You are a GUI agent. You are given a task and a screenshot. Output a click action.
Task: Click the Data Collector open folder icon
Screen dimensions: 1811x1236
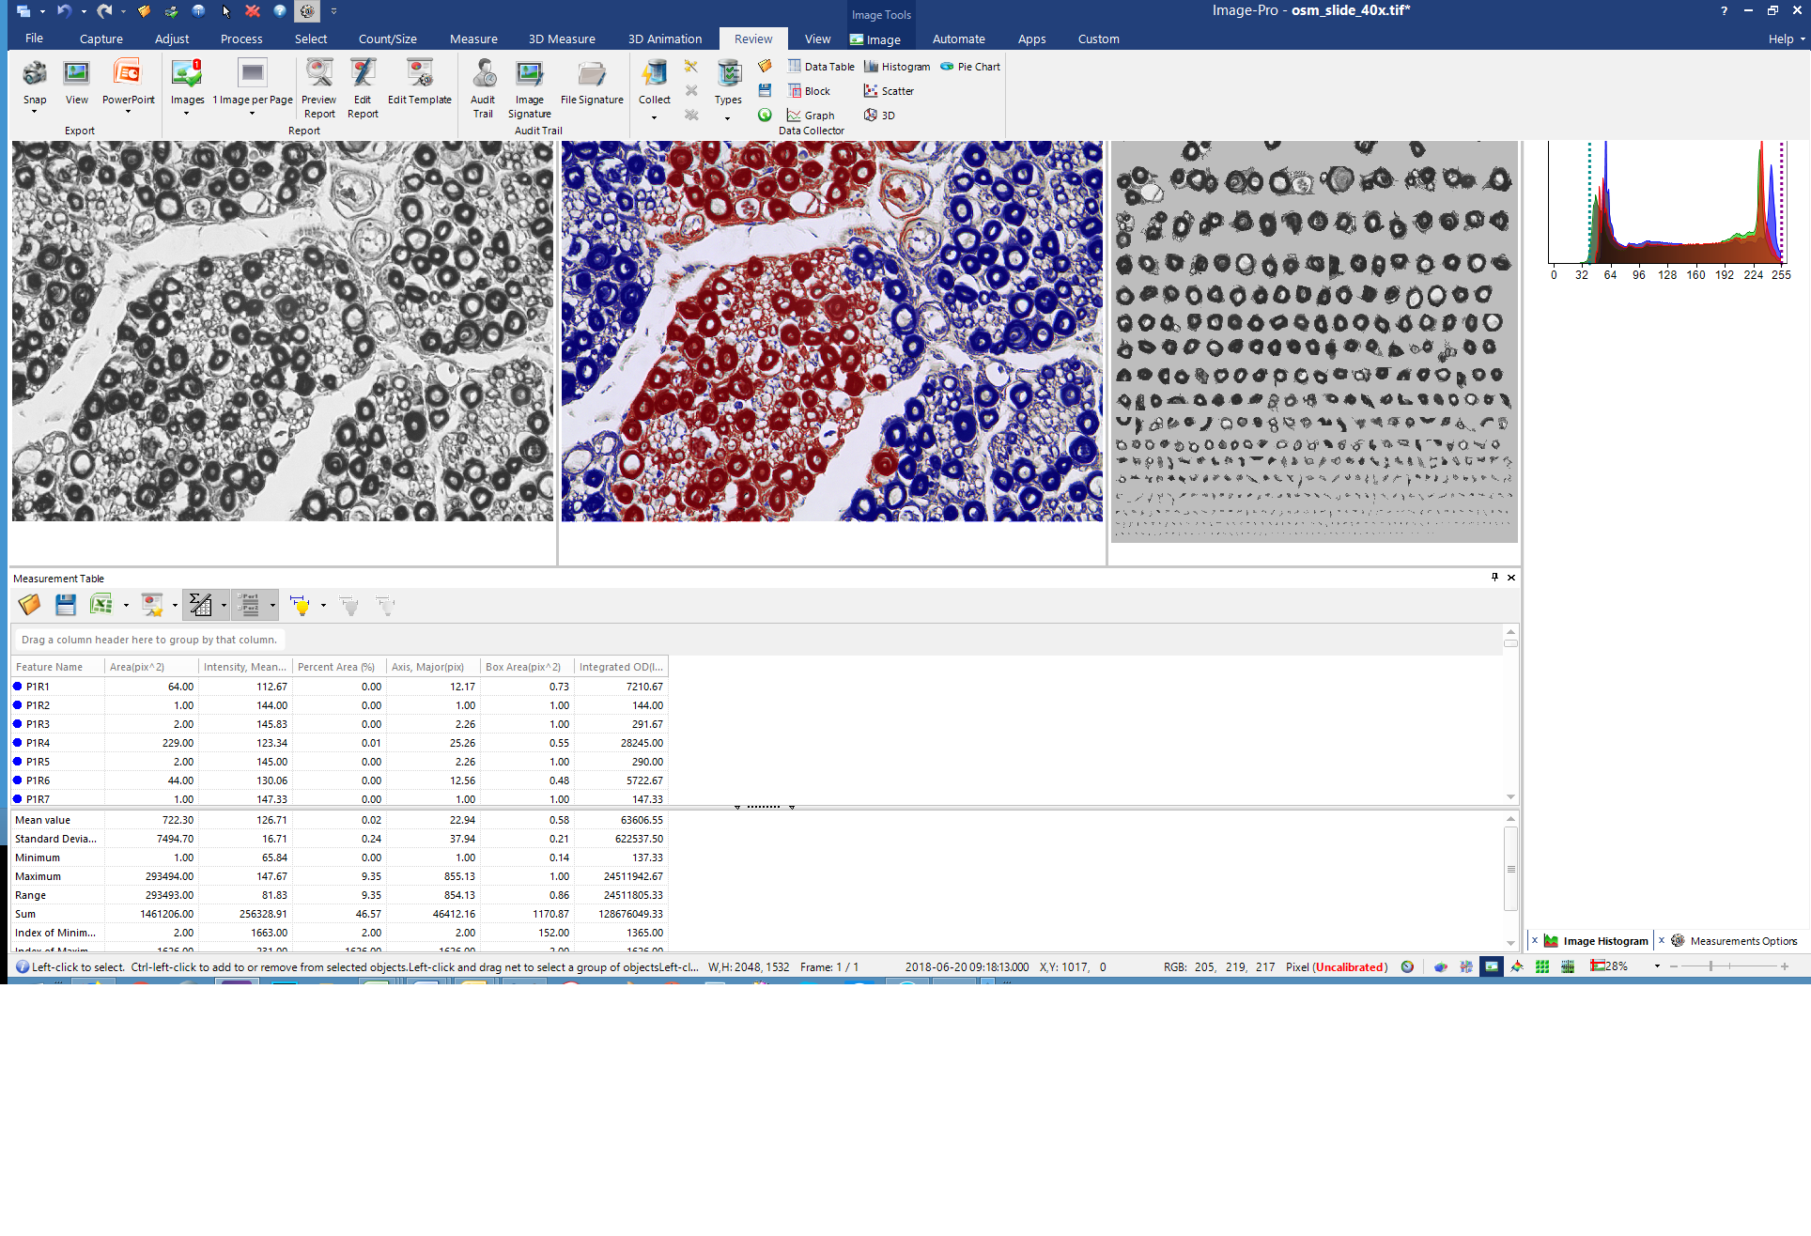(765, 66)
